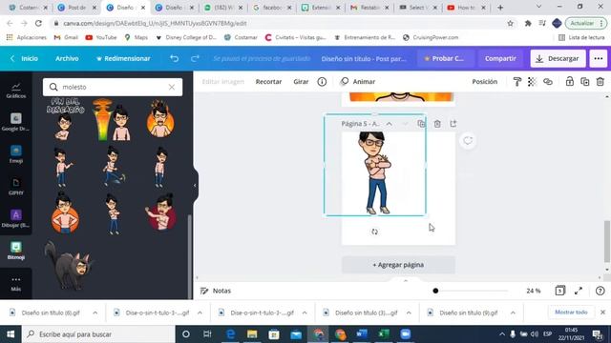Click the canvas vertical scrollbar
Viewport: 611px width, 343px height.
(607, 241)
